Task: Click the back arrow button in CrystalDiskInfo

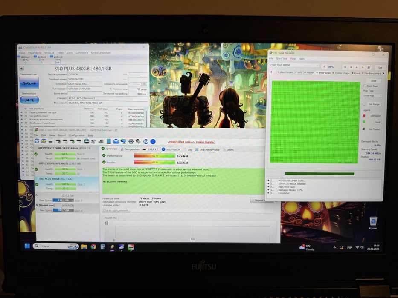Action: [21, 69]
